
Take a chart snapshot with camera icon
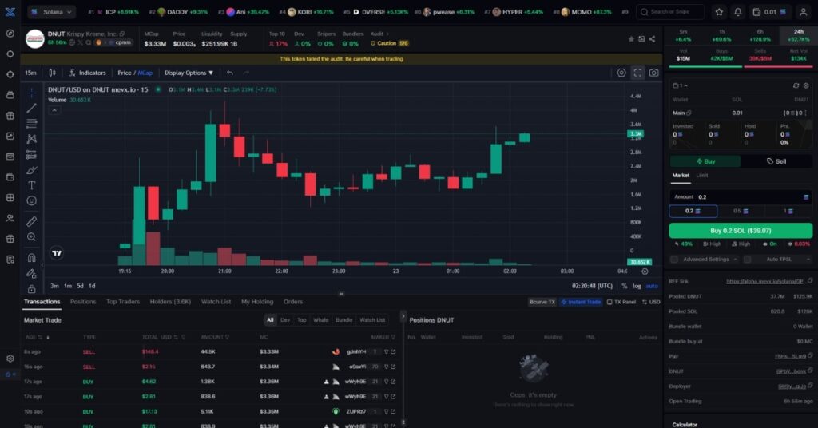pyautogui.click(x=653, y=73)
